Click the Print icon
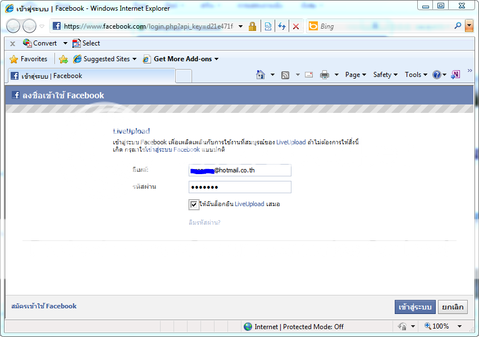Screen dimensions: 479x337 [x=325, y=75]
